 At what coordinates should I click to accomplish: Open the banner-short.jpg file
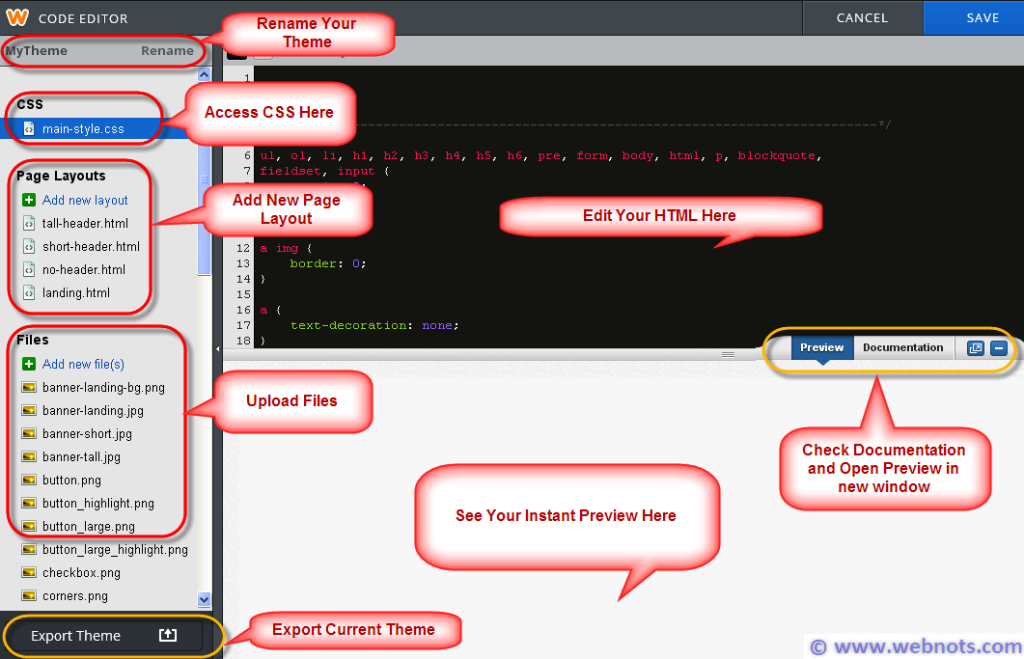(x=87, y=434)
